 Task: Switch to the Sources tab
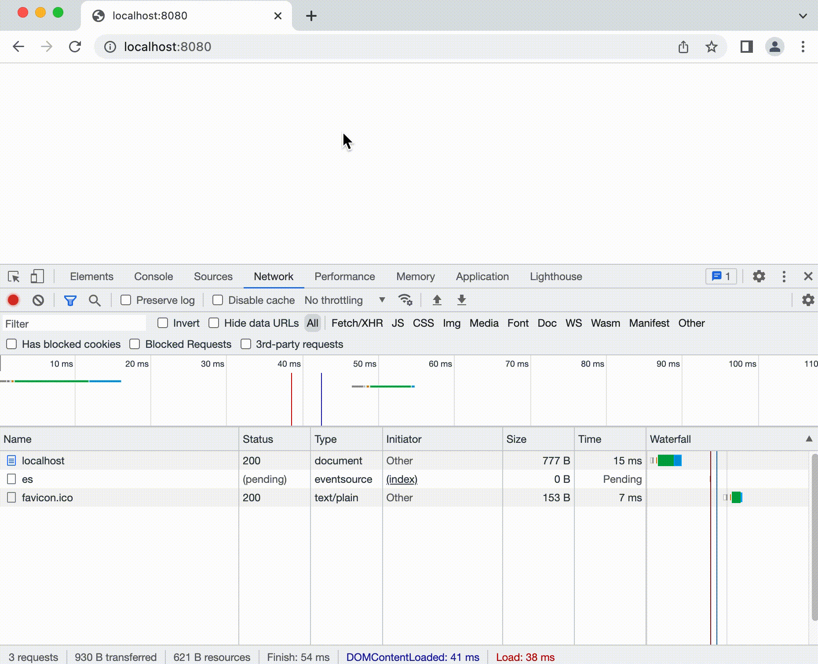point(213,277)
